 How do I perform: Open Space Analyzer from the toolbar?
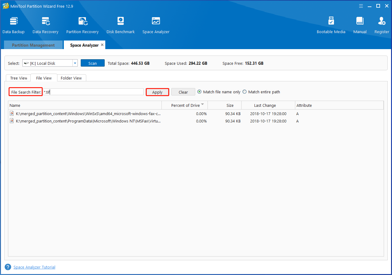(156, 25)
